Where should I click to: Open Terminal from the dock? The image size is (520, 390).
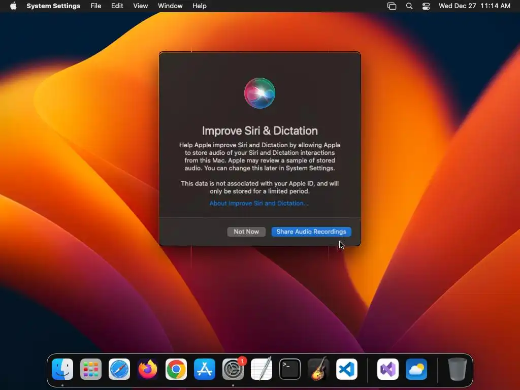290,369
